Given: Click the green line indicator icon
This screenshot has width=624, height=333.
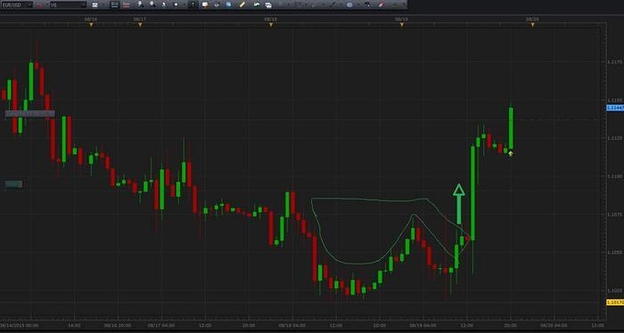Looking at the screenshot, I should click(257, 5).
